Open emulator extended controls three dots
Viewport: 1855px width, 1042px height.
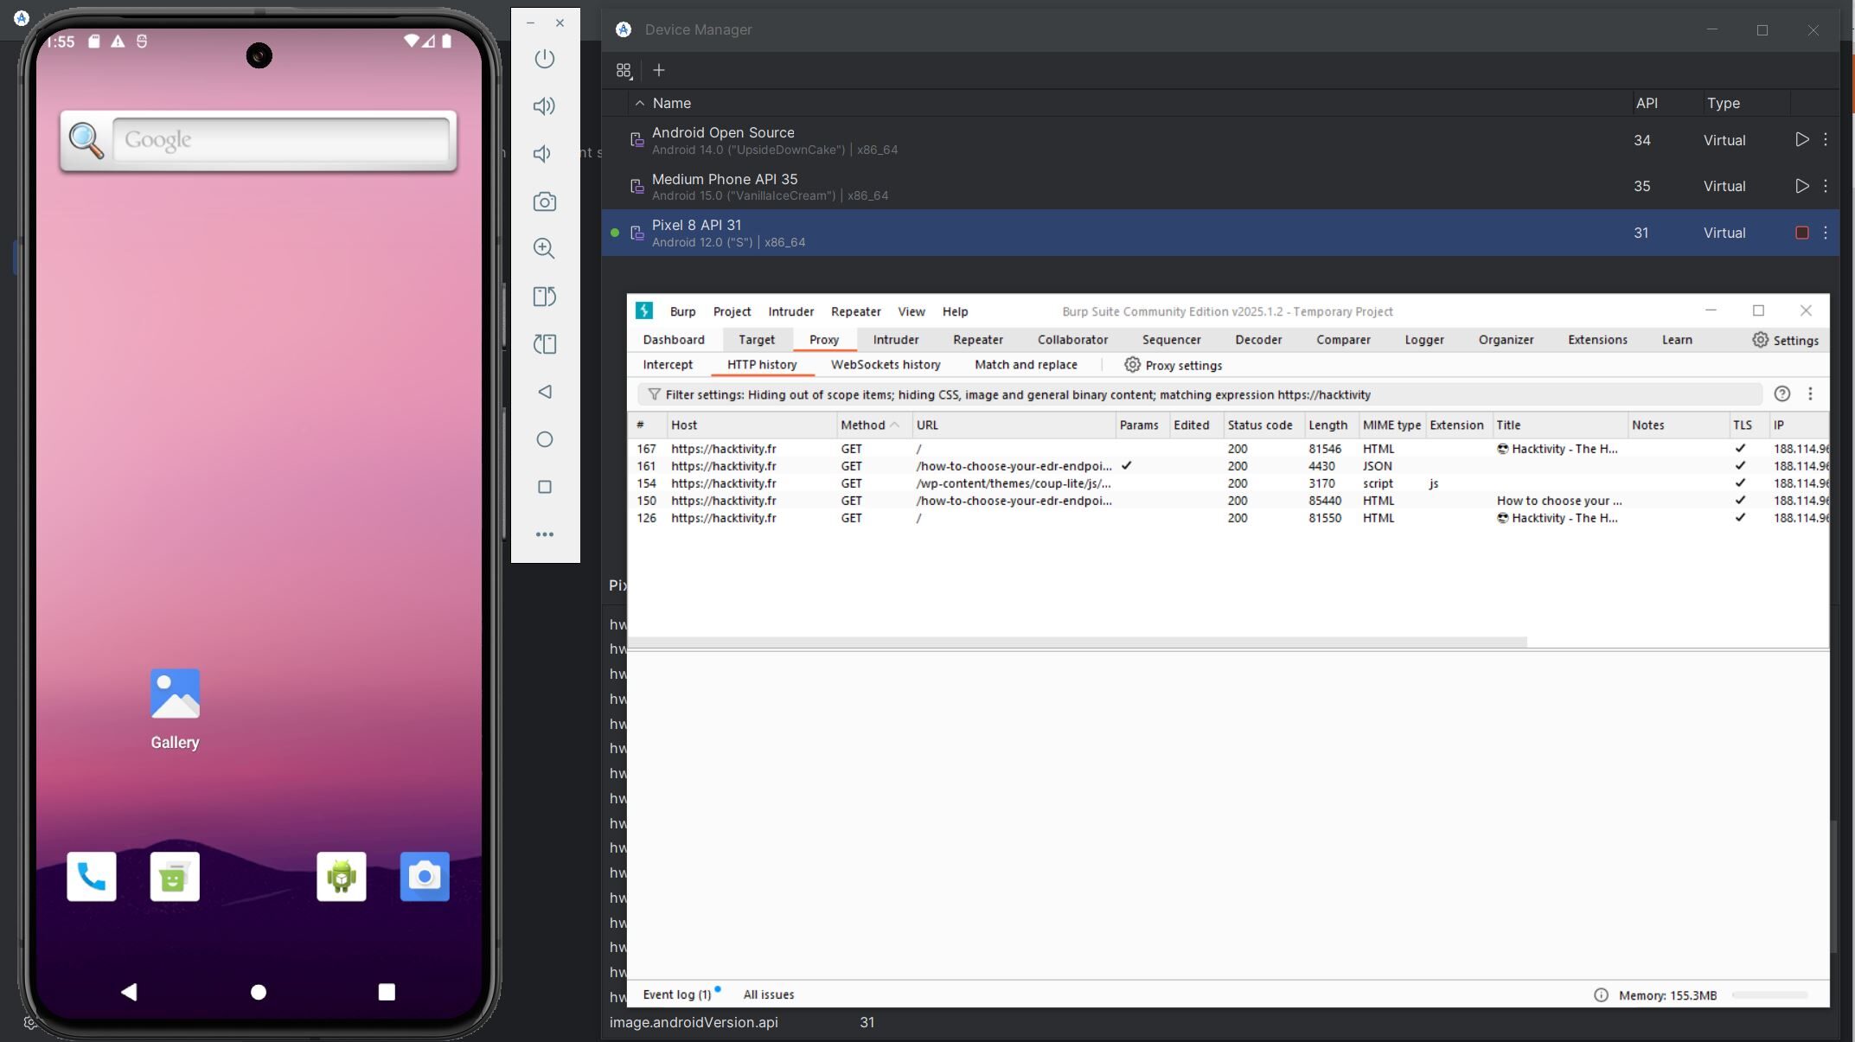coord(544,534)
